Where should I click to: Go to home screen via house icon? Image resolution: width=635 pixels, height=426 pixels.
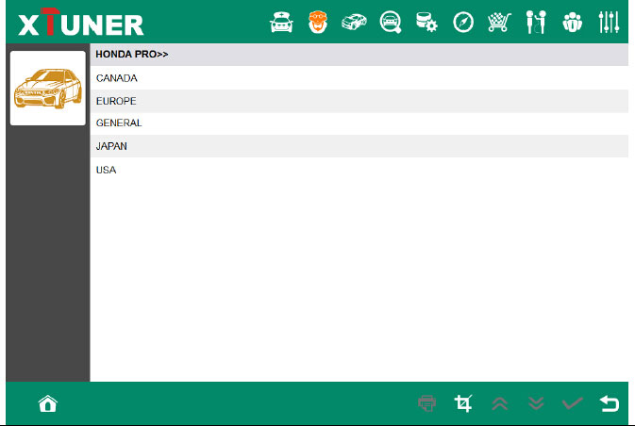pos(48,403)
